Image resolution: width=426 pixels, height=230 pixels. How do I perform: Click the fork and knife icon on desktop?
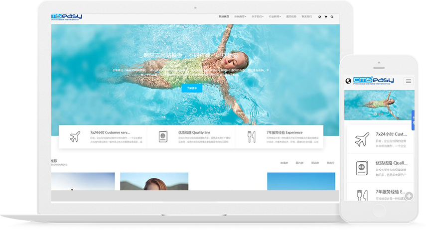pos(252,137)
